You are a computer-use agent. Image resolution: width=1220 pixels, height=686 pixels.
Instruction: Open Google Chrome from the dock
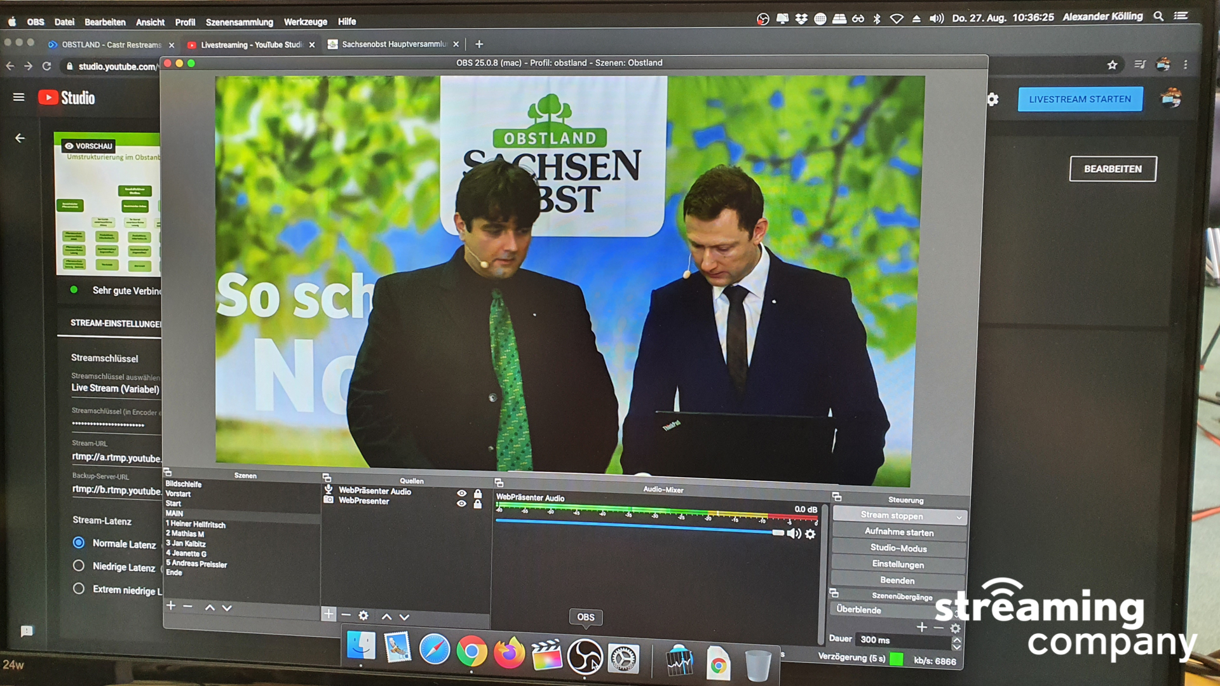471,652
